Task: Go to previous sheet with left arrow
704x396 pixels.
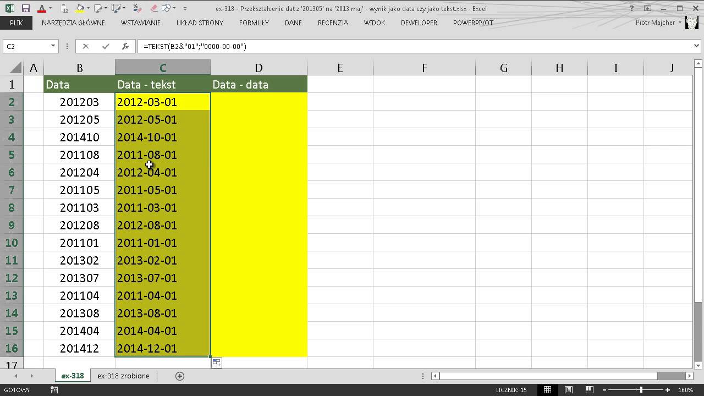Action: point(16,376)
